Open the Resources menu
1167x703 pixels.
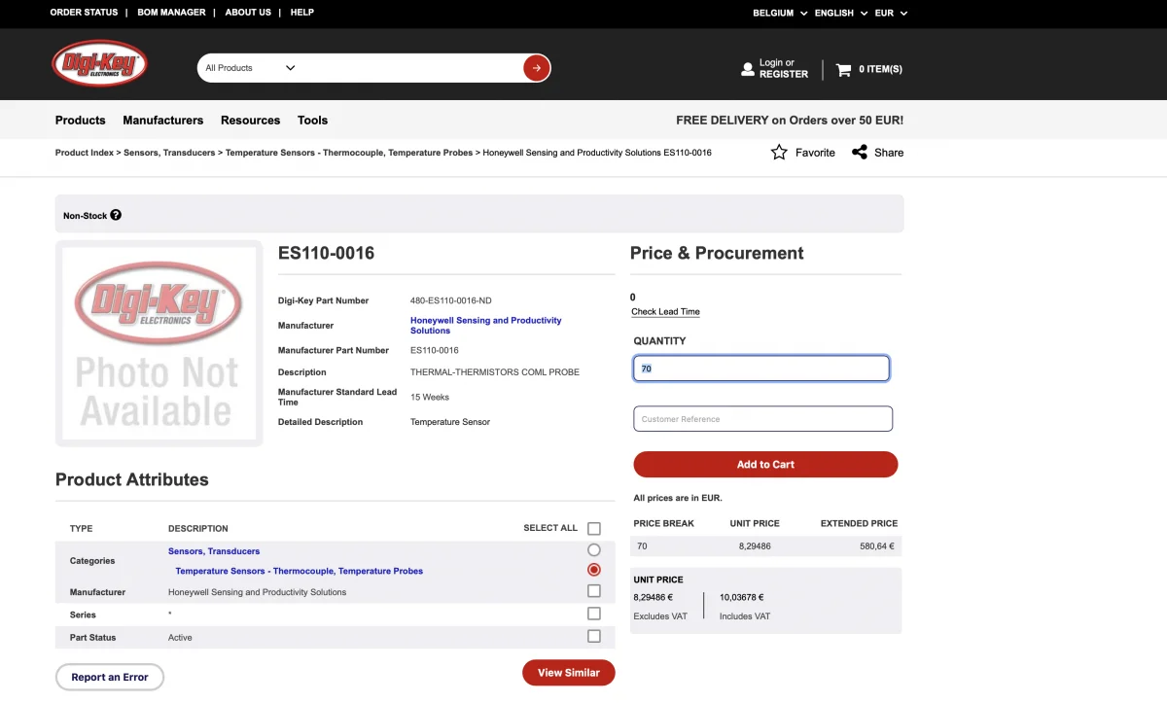pos(250,121)
